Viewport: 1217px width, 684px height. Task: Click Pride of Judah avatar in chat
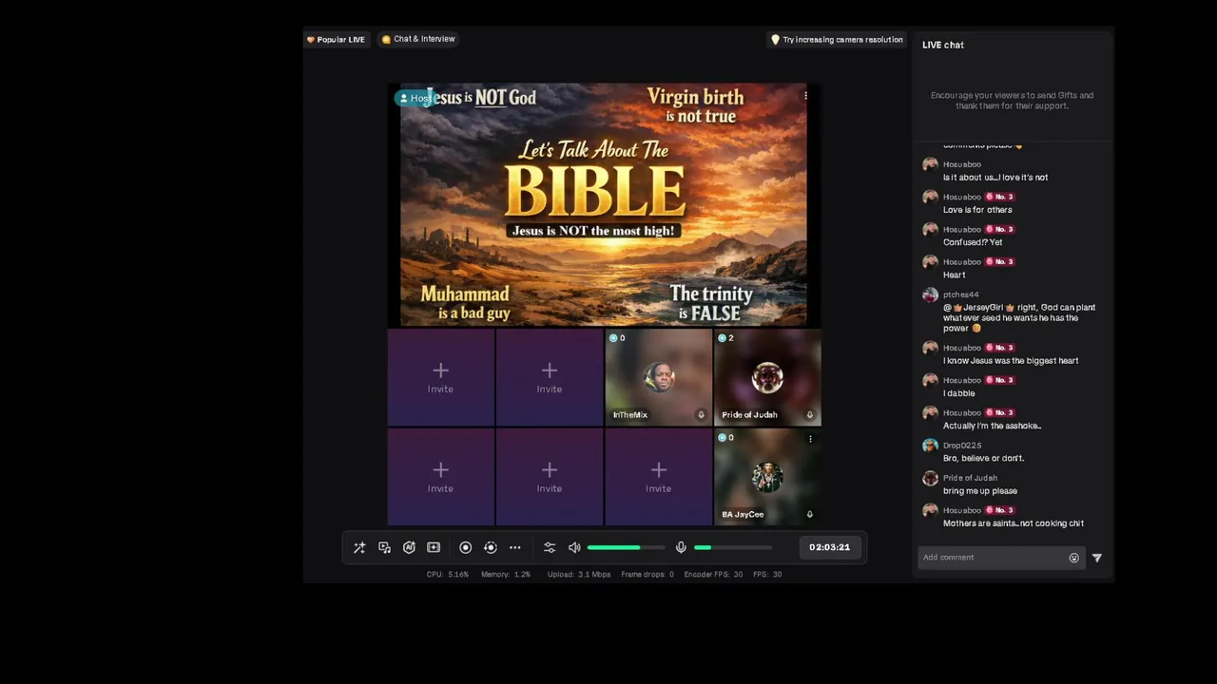930,478
